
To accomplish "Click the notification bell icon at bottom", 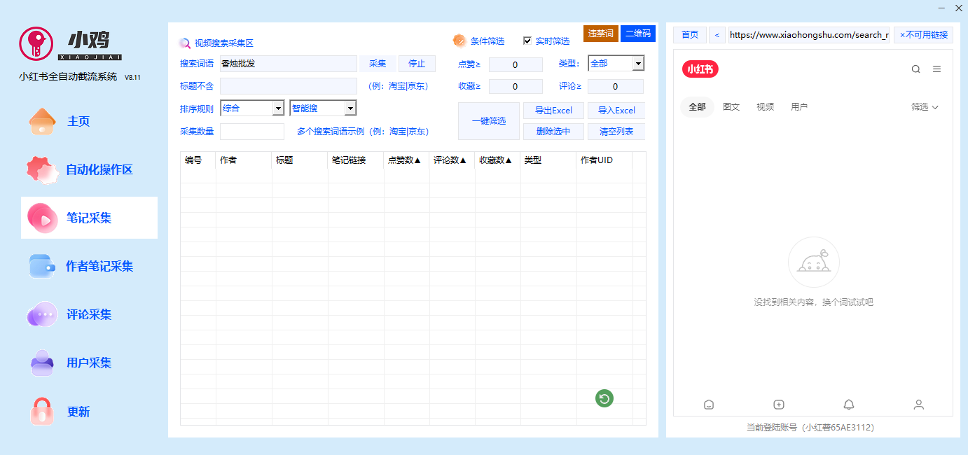I will pos(848,405).
